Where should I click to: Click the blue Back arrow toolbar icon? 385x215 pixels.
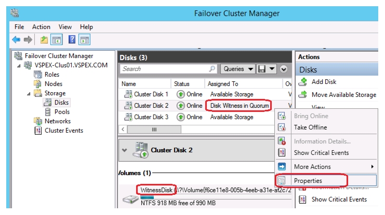point(16,39)
